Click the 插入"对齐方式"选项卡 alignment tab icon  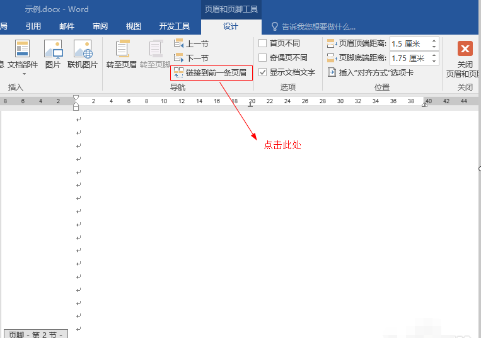[x=332, y=72]
